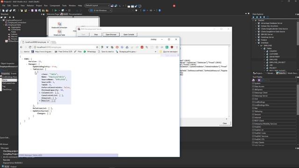
Task: Click the localhost:8080/employee browser tab
Action: 36,42
